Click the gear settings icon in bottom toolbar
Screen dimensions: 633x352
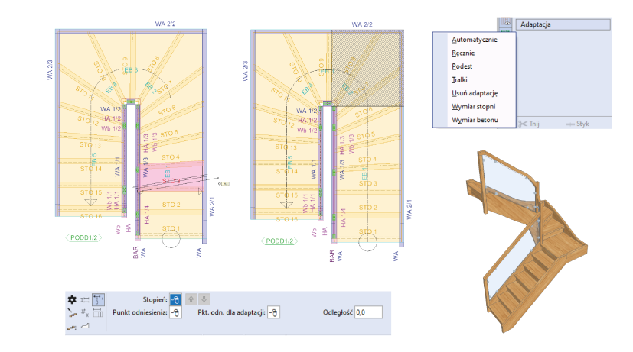(72, 299)
